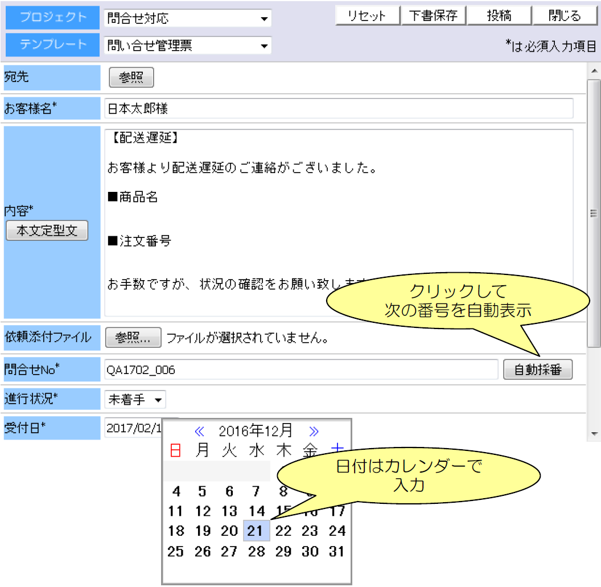Image resolution: width=601 pixels, height=587 pixels.
Task: Select day 11 in the calendar
Action: point(176,511)
